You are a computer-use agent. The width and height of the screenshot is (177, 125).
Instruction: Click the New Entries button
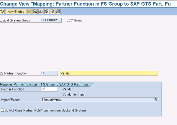click(16, 11)
